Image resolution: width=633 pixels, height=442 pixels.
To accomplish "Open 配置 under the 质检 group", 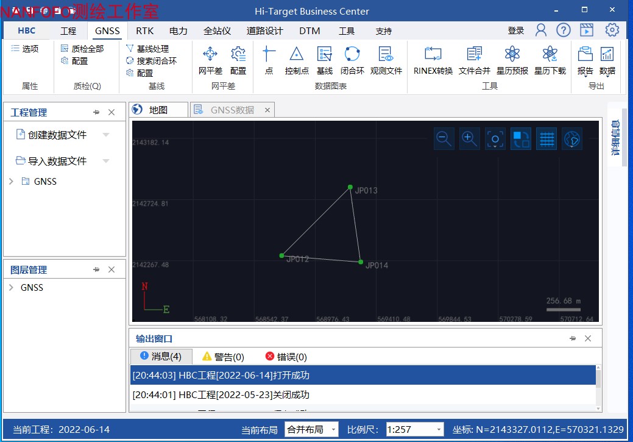I will [x=74, y=61].
